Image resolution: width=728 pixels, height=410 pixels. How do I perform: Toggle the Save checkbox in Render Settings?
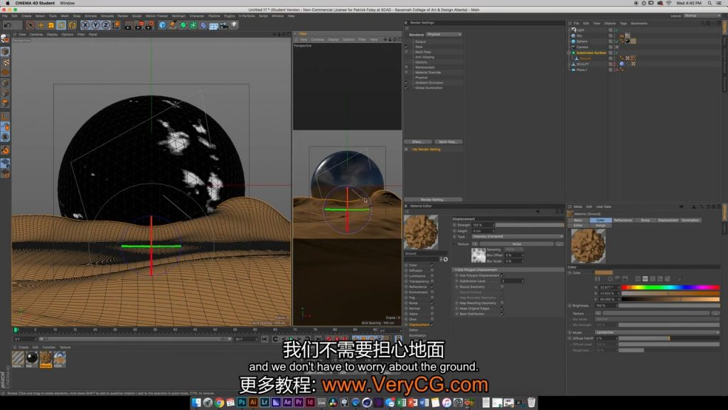pos(406,46)
